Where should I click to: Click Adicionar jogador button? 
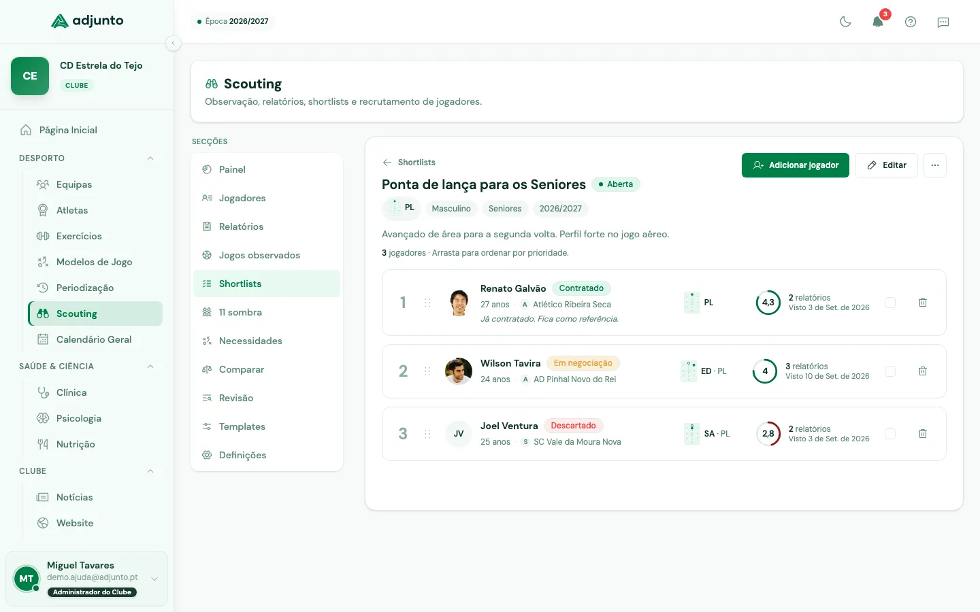[796, 165]
